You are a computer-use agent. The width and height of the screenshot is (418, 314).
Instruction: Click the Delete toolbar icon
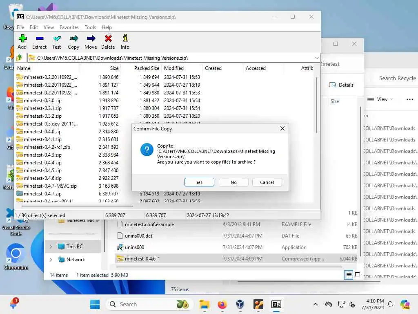(x=108, y=42)
